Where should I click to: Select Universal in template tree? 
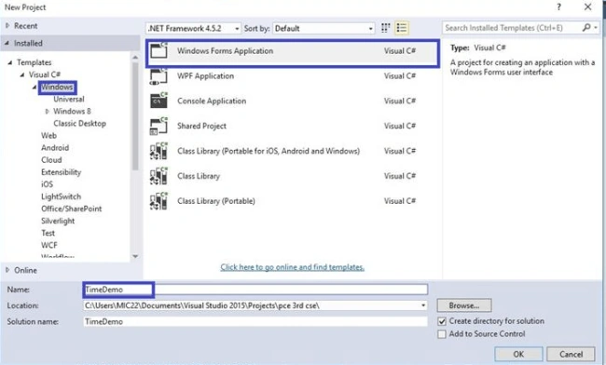pos(69,99)
